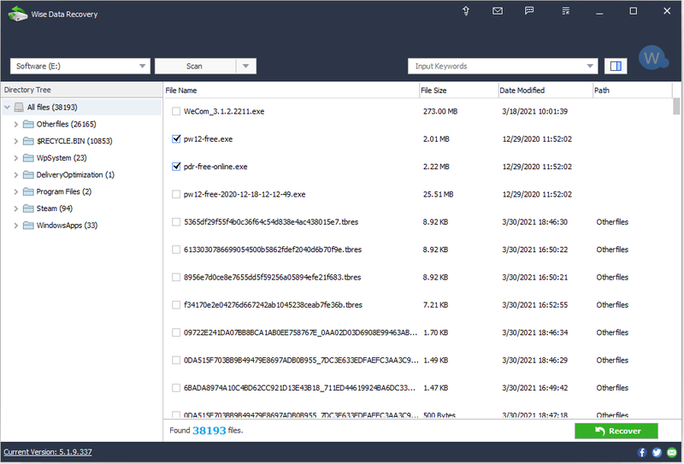Sort by Date Modified column header

coord(545,91)
